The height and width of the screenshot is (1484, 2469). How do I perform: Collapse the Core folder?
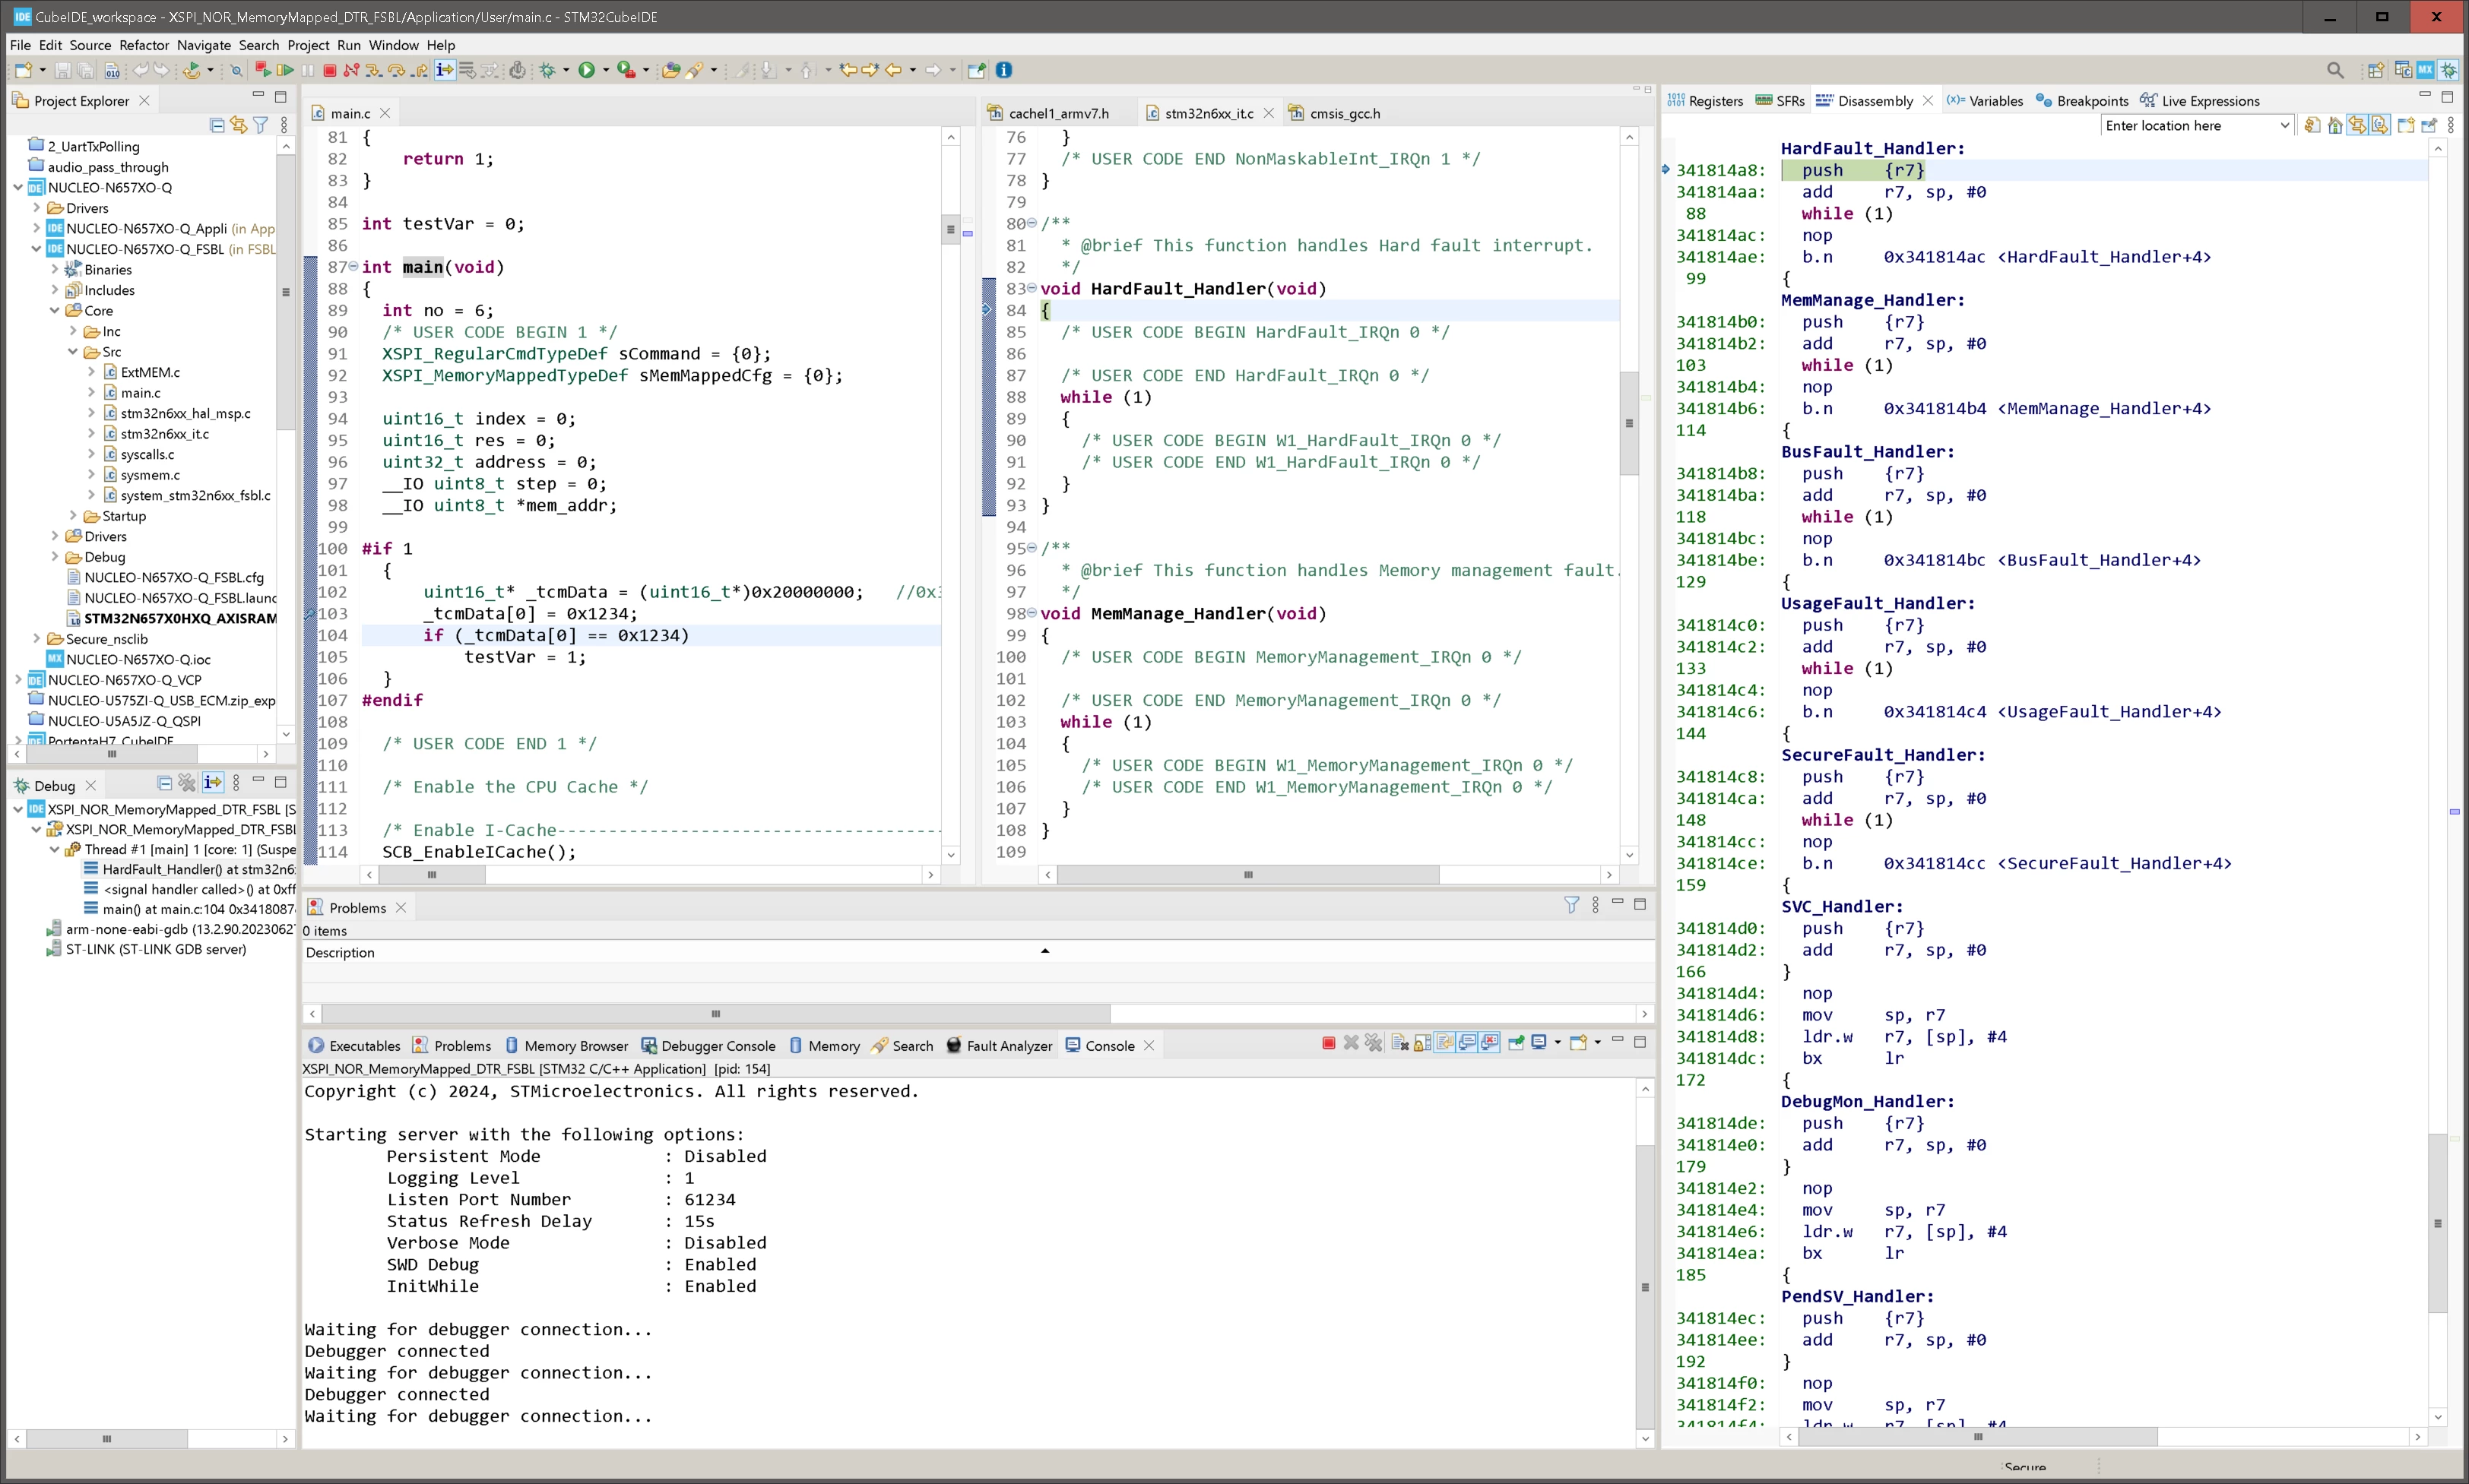[x=55, y=311]
